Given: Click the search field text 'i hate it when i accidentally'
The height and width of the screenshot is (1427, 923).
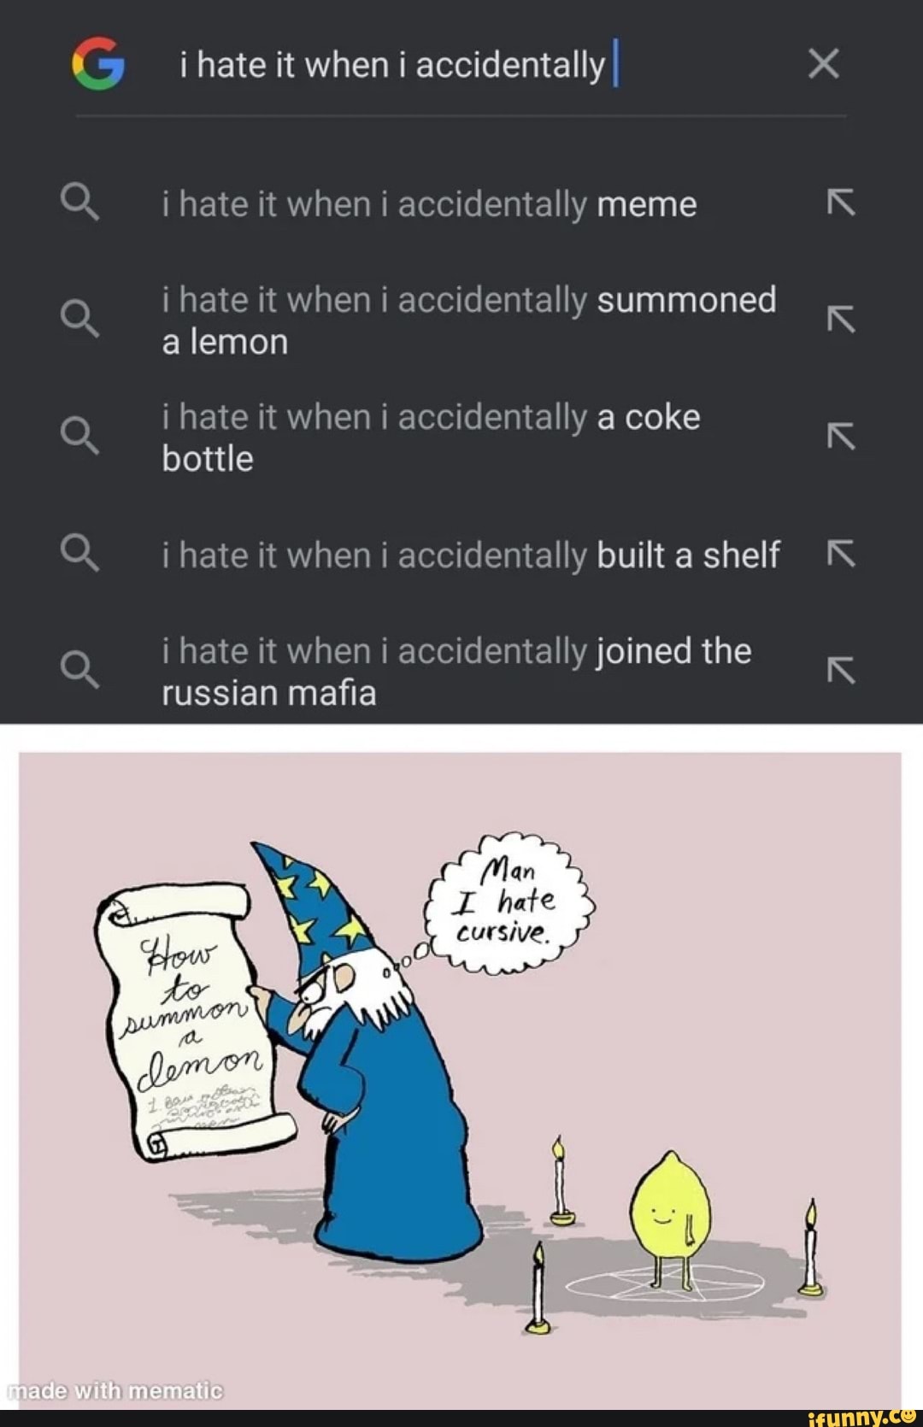Looking at the screenshot, I should 392,65.
